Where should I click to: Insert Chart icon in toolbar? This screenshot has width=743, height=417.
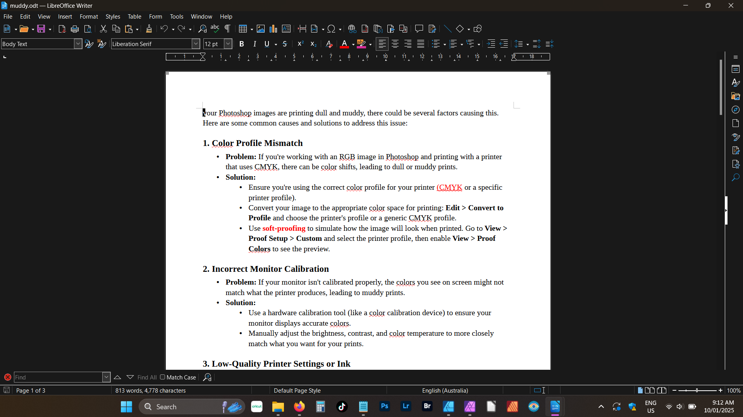pos(273,29)
